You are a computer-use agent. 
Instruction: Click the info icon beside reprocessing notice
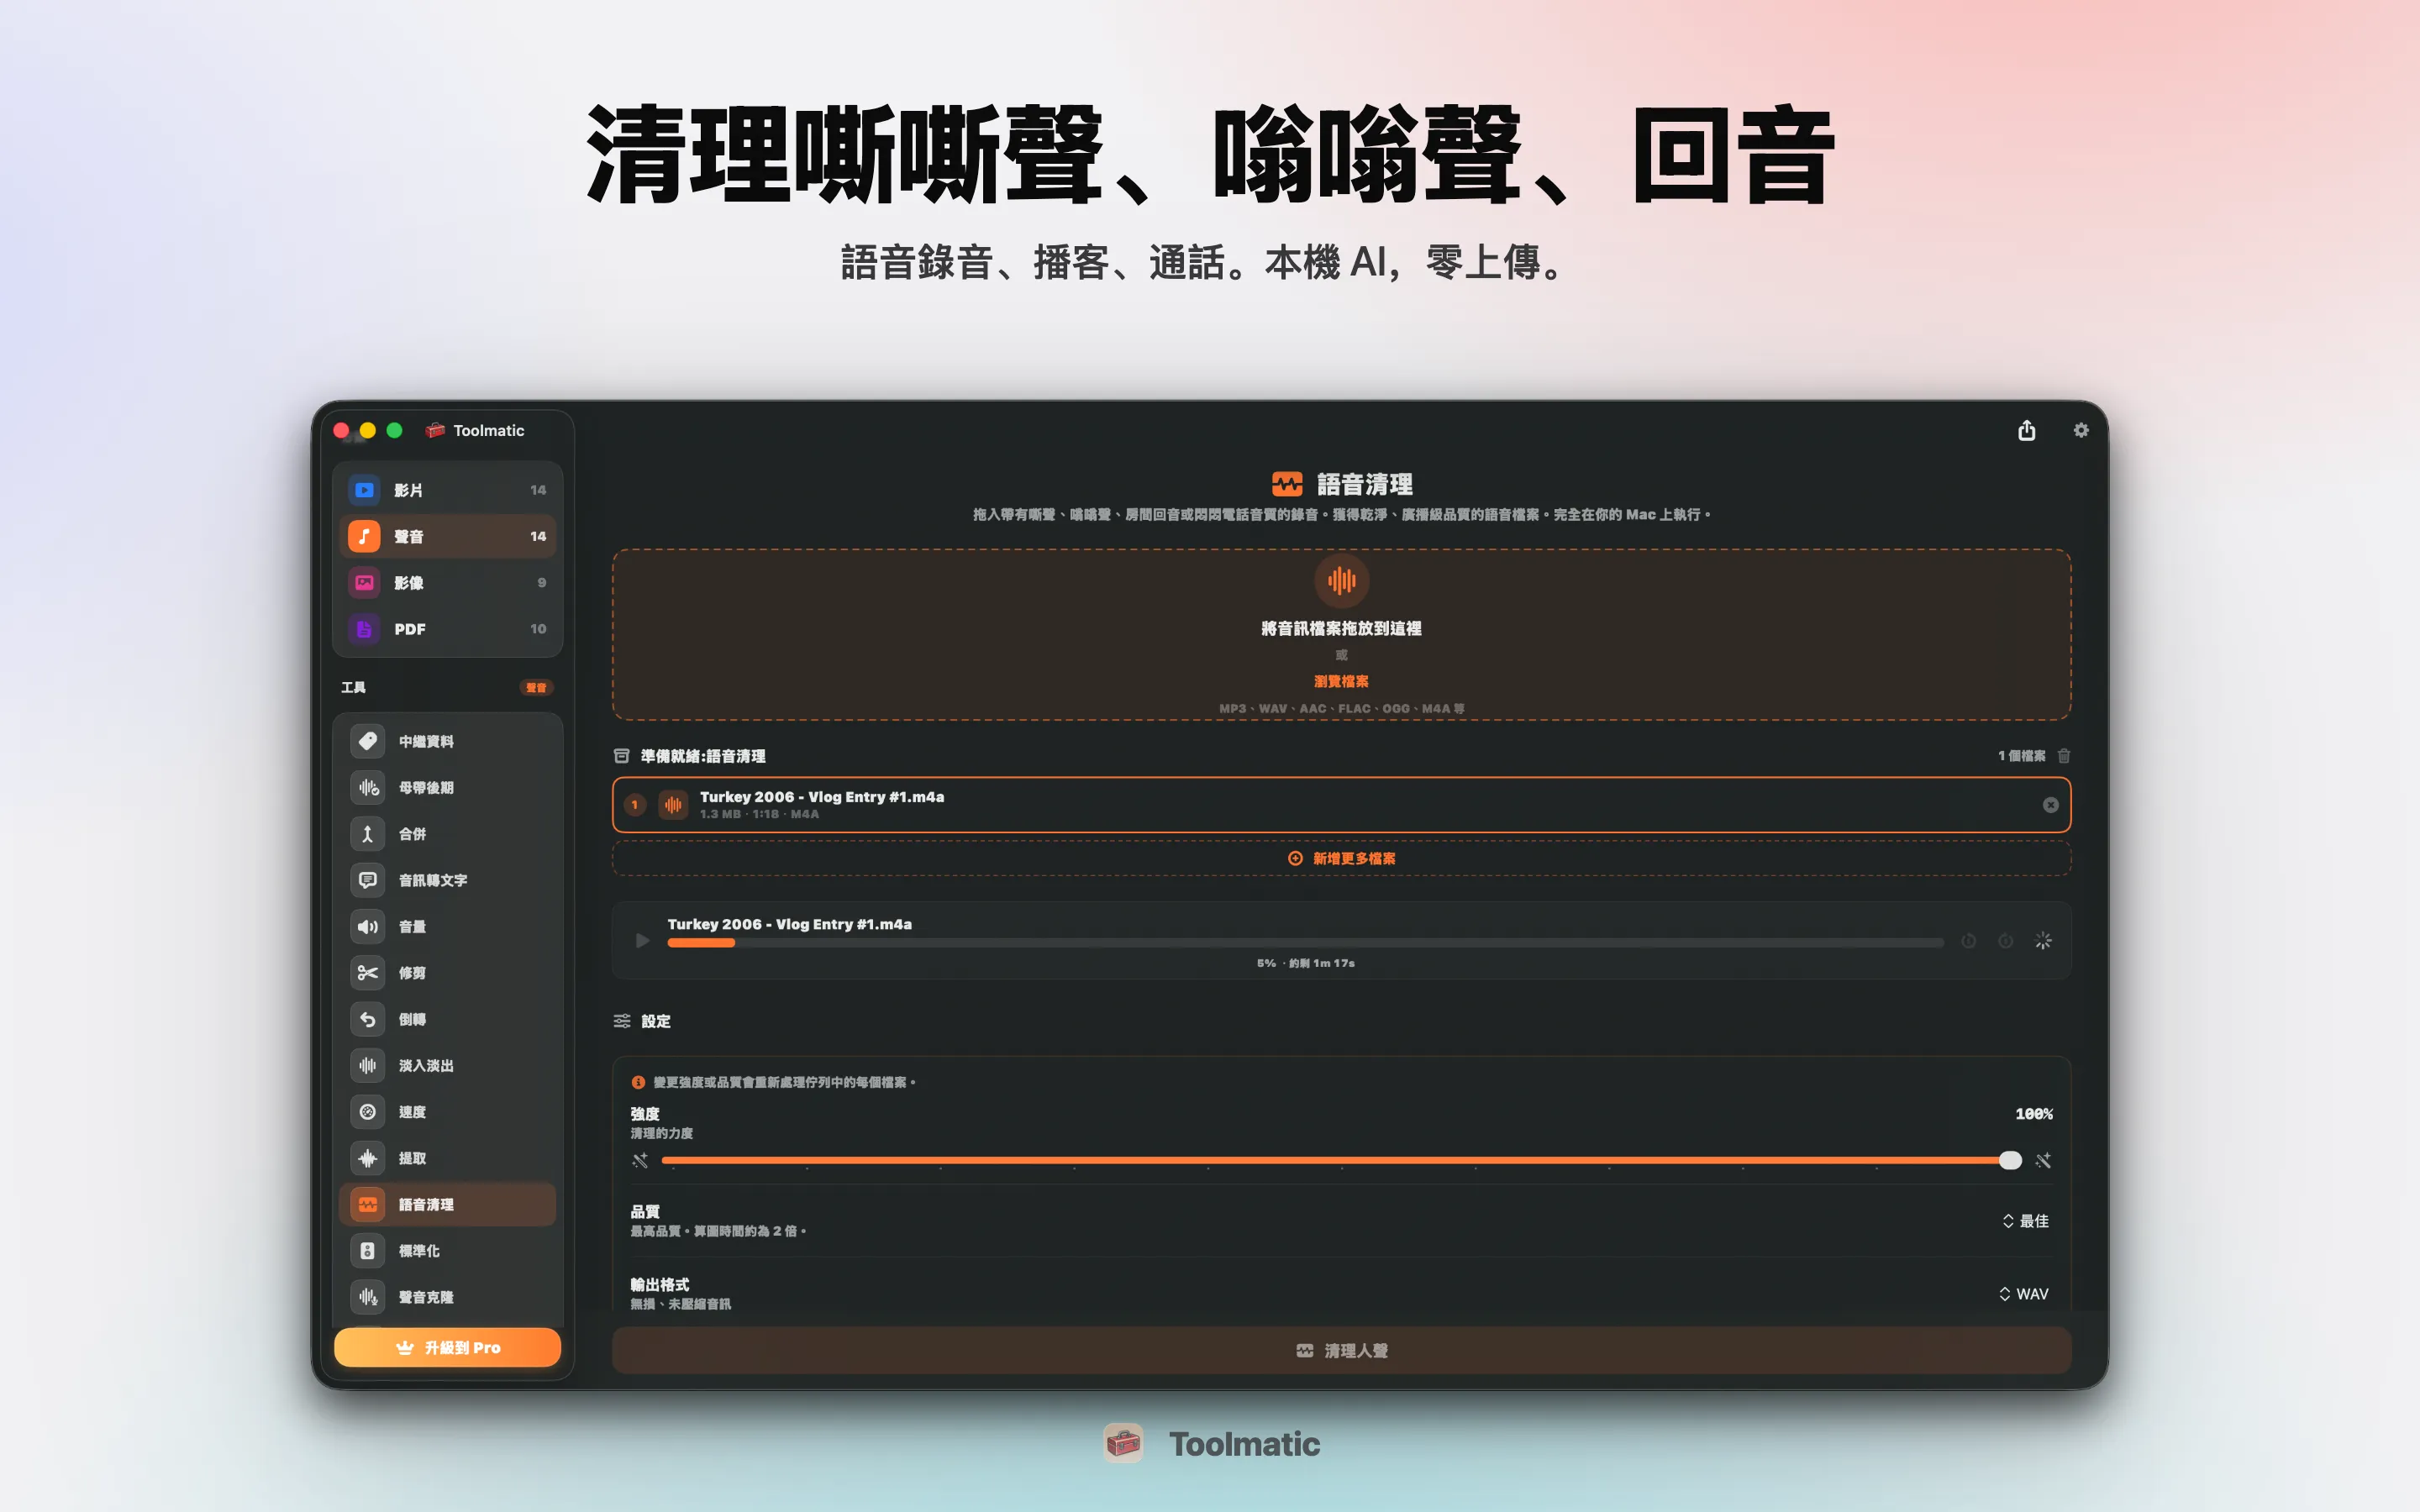click(x=638, y=1082)
